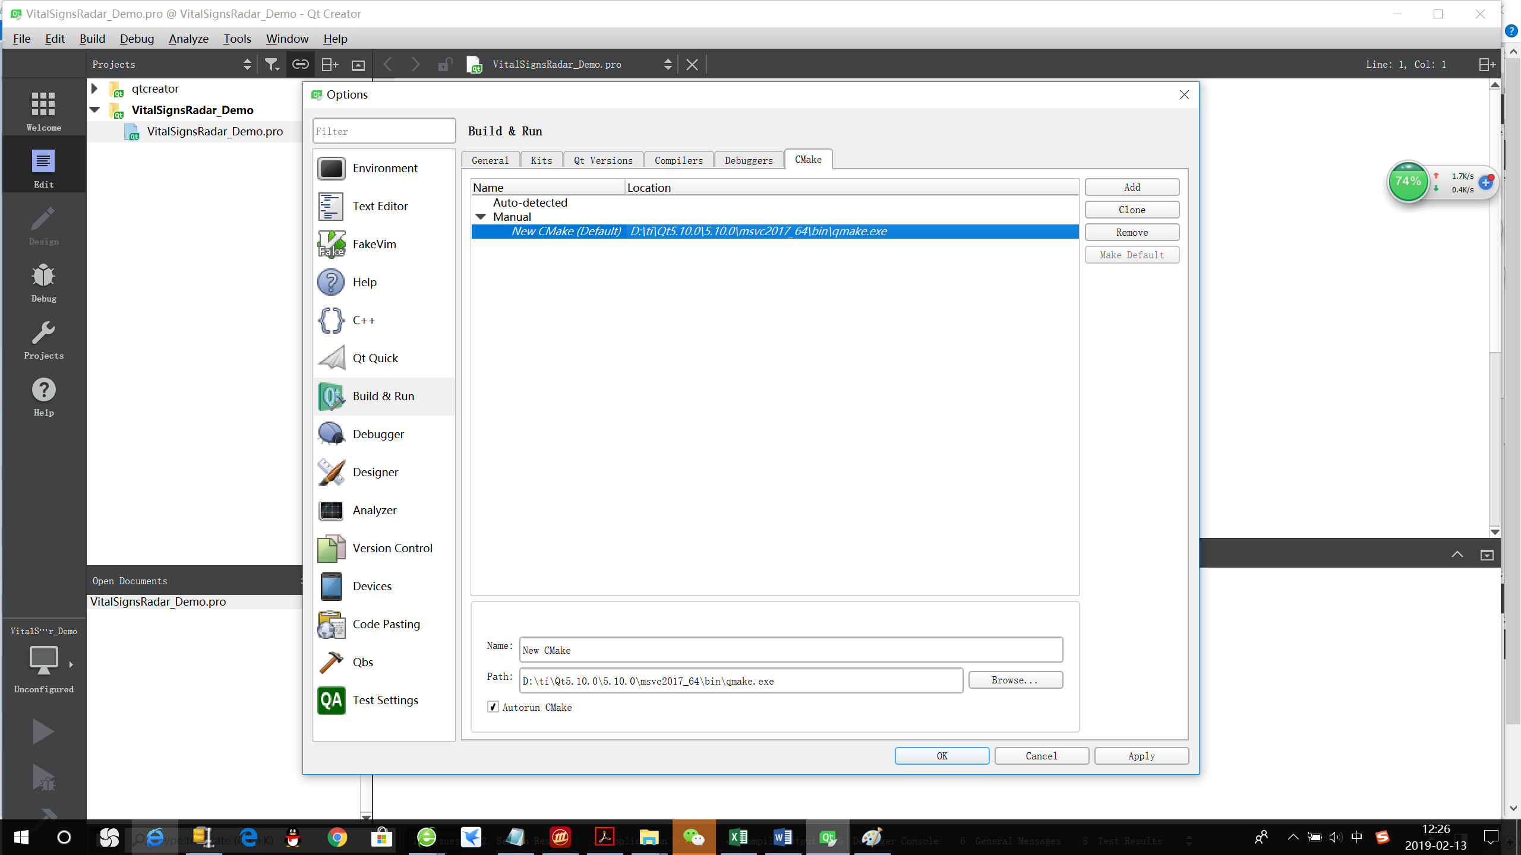Toggle Autorun CMake checkbox
This screenshot has width=1521, height=855.
click(x=493, y=707)
